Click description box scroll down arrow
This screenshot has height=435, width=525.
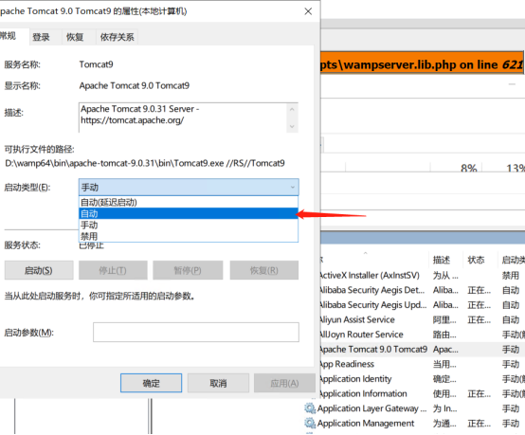[x=292, y=126]
